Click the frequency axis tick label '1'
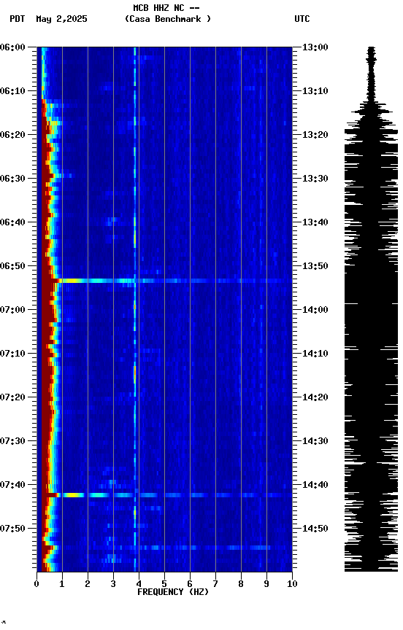Image resolution: width=403 pixels, height=630 pixels. [62, 584]
